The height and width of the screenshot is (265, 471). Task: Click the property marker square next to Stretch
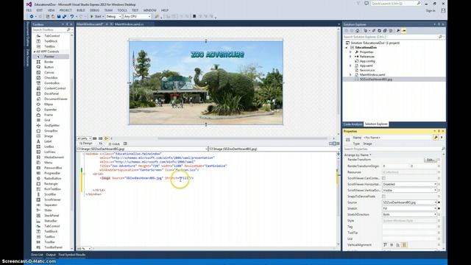click(439, 208)
